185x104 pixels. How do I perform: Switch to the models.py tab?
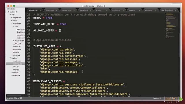pyautogui.click(x=116, y=10)
